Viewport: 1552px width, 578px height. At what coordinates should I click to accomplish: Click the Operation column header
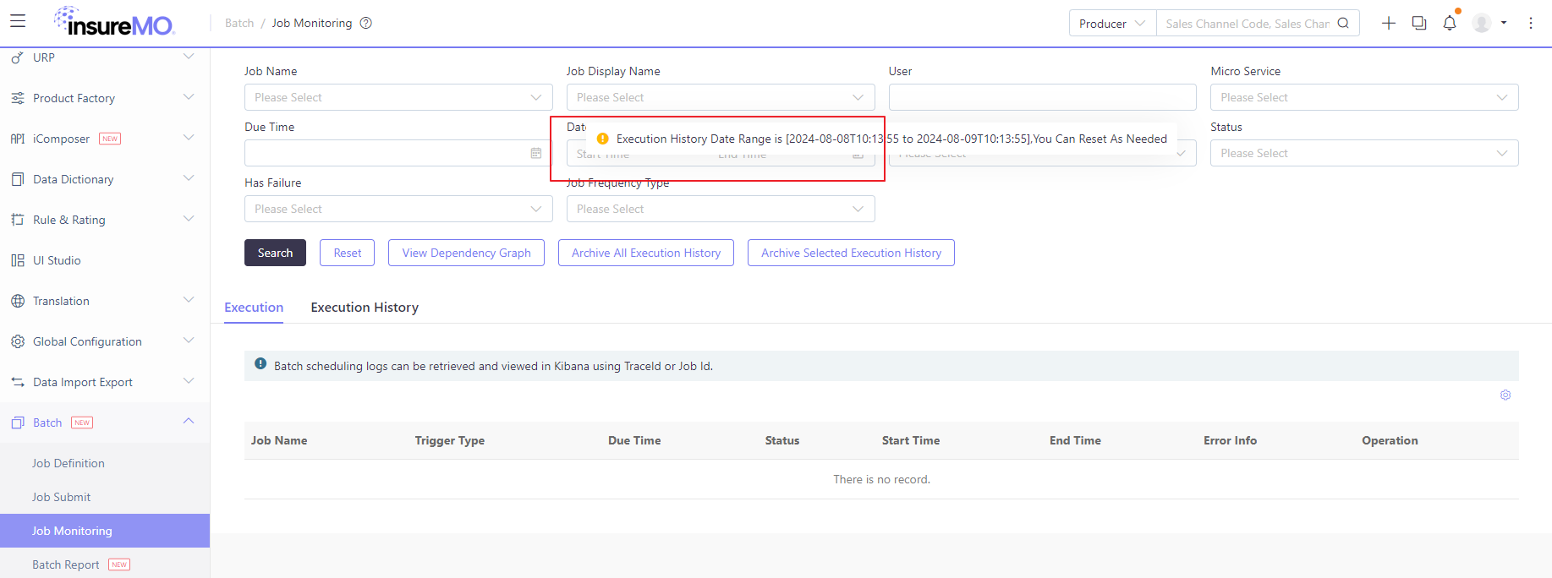click(1390, 440)
